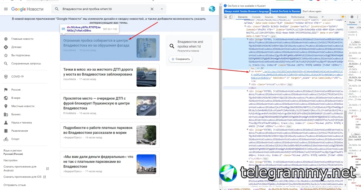361x190 pixels.
Task: Click the globe icon for В мире
Action: 6,98
